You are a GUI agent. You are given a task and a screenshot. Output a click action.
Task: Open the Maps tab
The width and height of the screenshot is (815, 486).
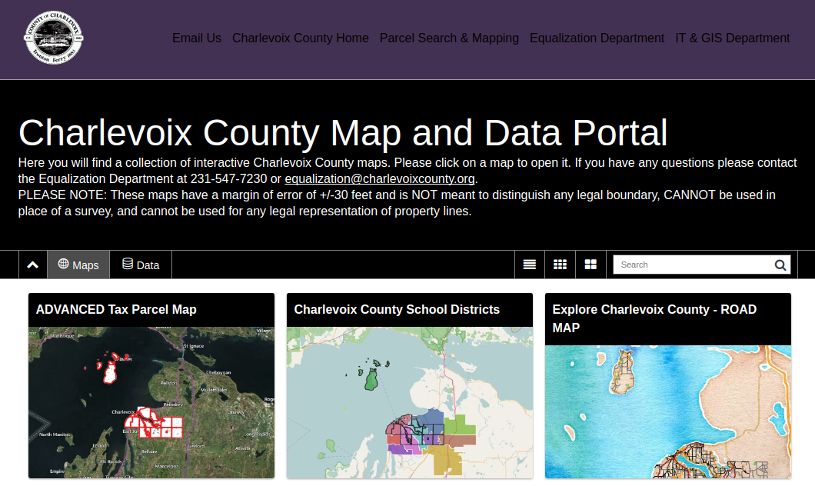pos(78,265)
